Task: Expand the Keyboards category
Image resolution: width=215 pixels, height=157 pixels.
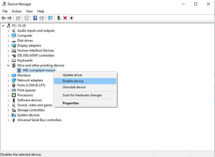Action: tap(9, 61)
